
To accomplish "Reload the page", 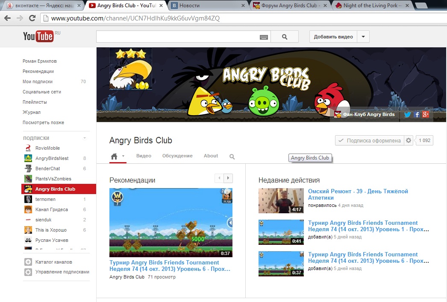I will (x=32, y=18).
